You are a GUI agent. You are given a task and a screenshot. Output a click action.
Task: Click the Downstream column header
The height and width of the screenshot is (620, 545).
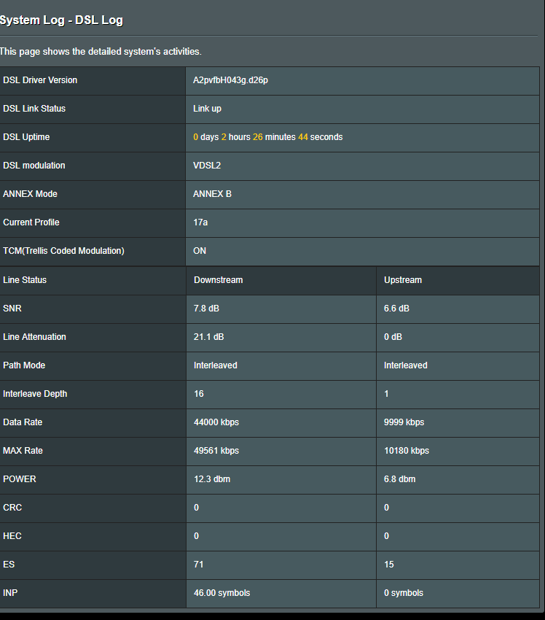click(218, 280)
